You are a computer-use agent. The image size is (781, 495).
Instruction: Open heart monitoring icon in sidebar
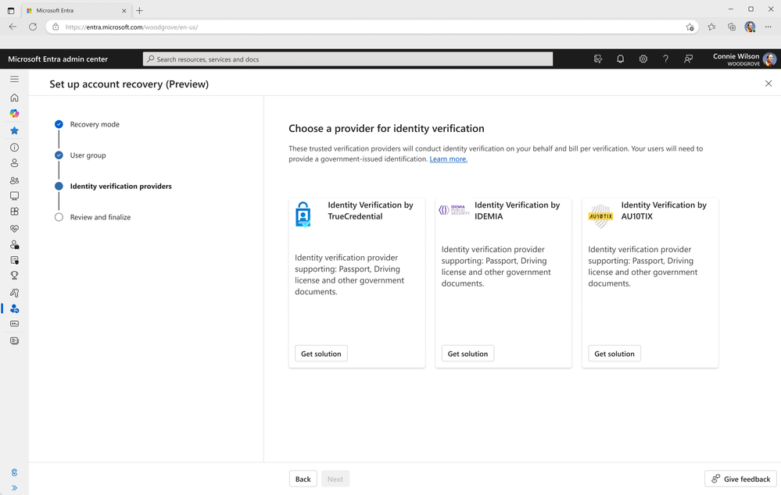coord(14,228)
